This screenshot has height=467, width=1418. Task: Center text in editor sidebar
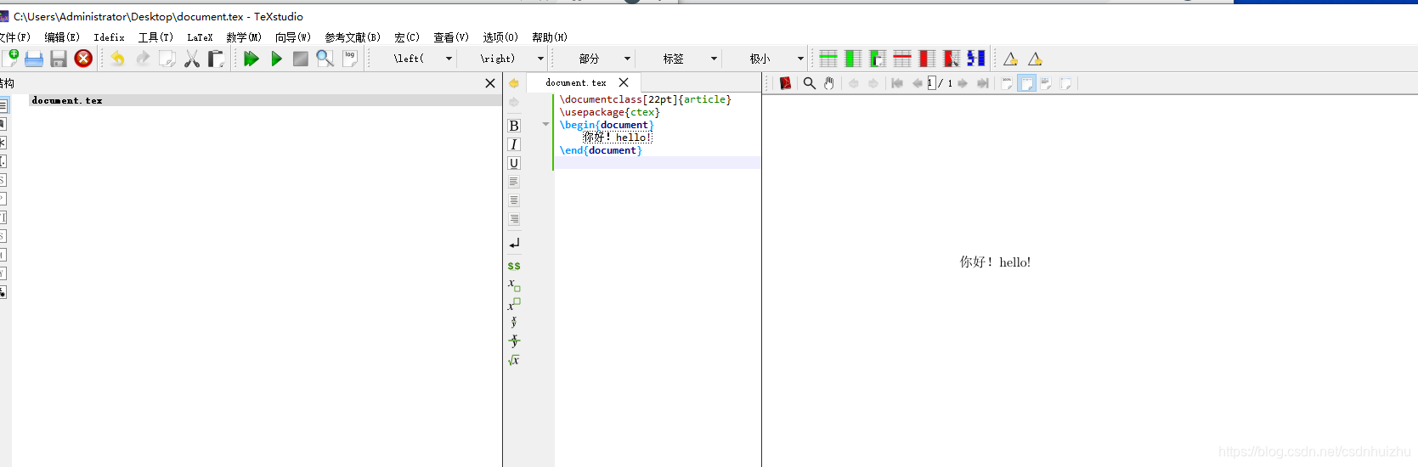[514, 200]
